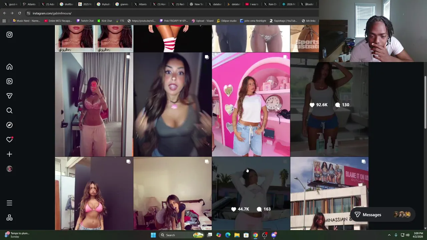Image resolution: width=427 pixels, height=240 pixels.
Task: Open Instagram search from the sidebar
Action: point(9,110)
